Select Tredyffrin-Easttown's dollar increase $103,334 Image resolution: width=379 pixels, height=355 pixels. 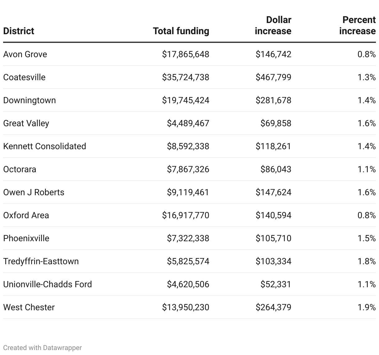pyautogui.click(x=273, y=261)
